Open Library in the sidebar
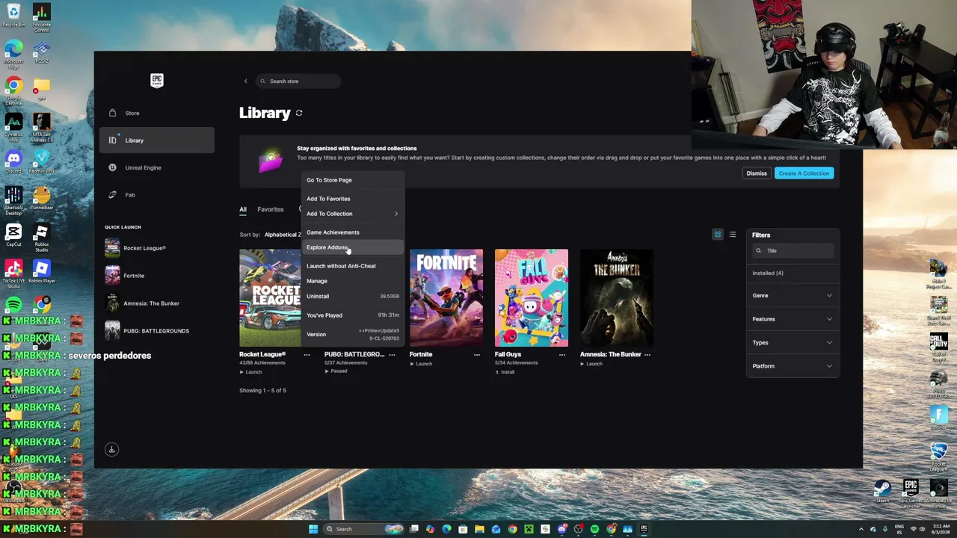 tap(157, 140)
